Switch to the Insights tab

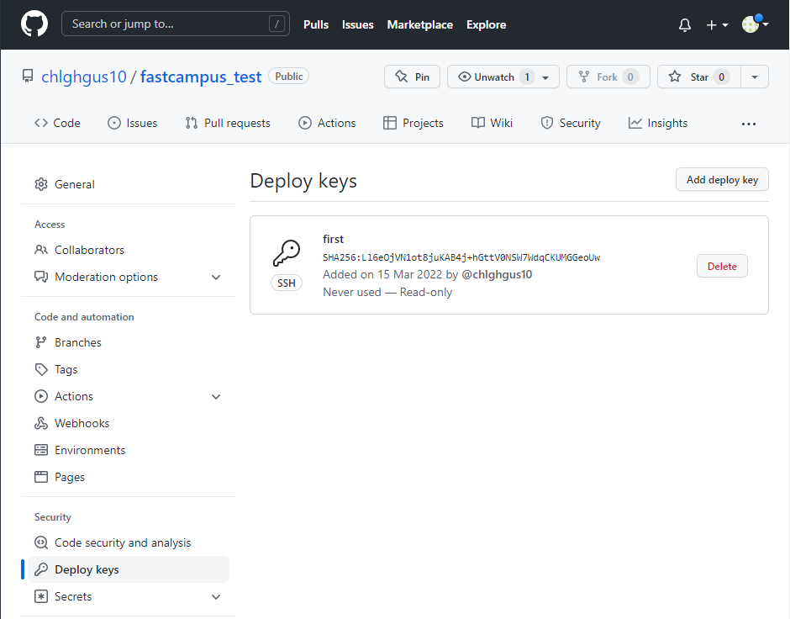(x=657, y=123)
